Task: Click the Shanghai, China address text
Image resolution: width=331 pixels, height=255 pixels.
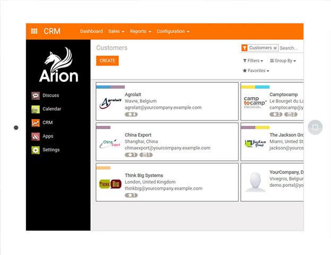Action: (141, 141)
